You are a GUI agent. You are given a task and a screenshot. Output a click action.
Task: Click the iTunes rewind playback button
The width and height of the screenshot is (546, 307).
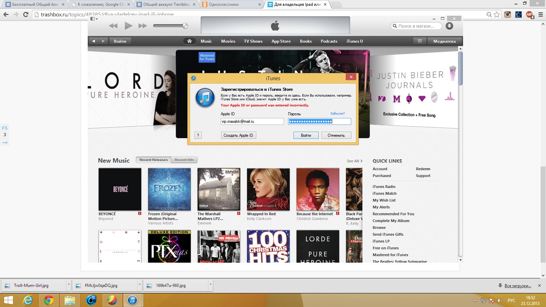click(113, 26)
